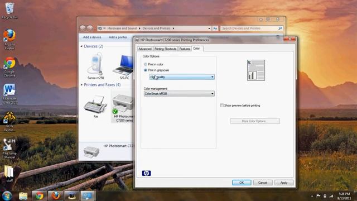Open the High quality grayscale dropdown
Image resolution: width=357 pixels, height=201 pixels.
point(182,77)
